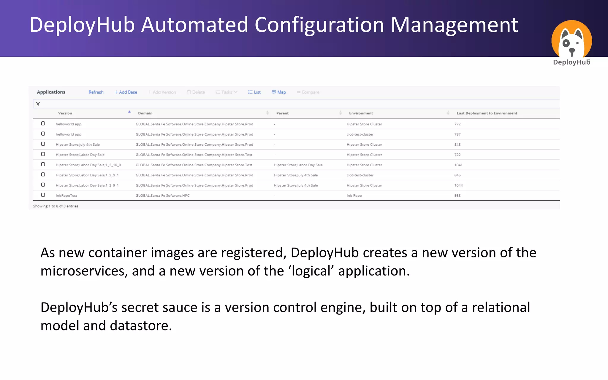Click version text 'Hipster Store;July 4th Sale'

pos(78,145)
